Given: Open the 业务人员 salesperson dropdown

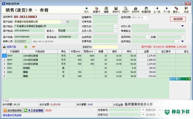Looking at the screenshot, I should coord(116,31).
